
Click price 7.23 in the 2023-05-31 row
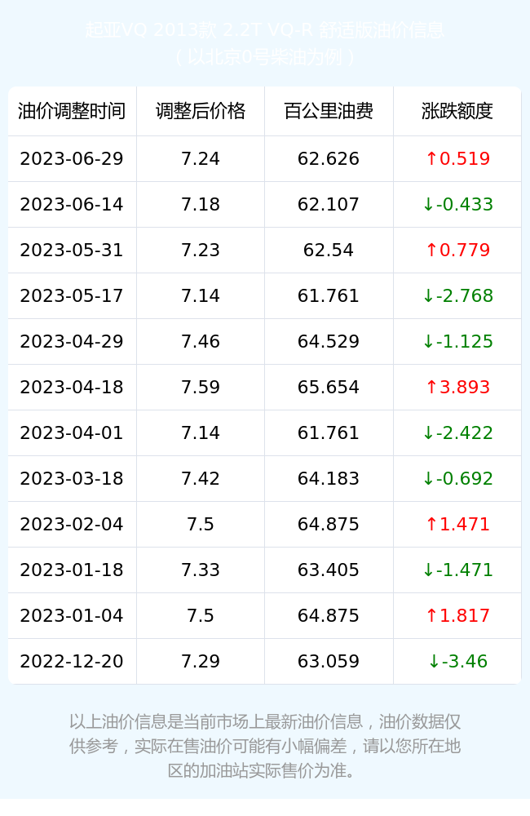point(201,251)
